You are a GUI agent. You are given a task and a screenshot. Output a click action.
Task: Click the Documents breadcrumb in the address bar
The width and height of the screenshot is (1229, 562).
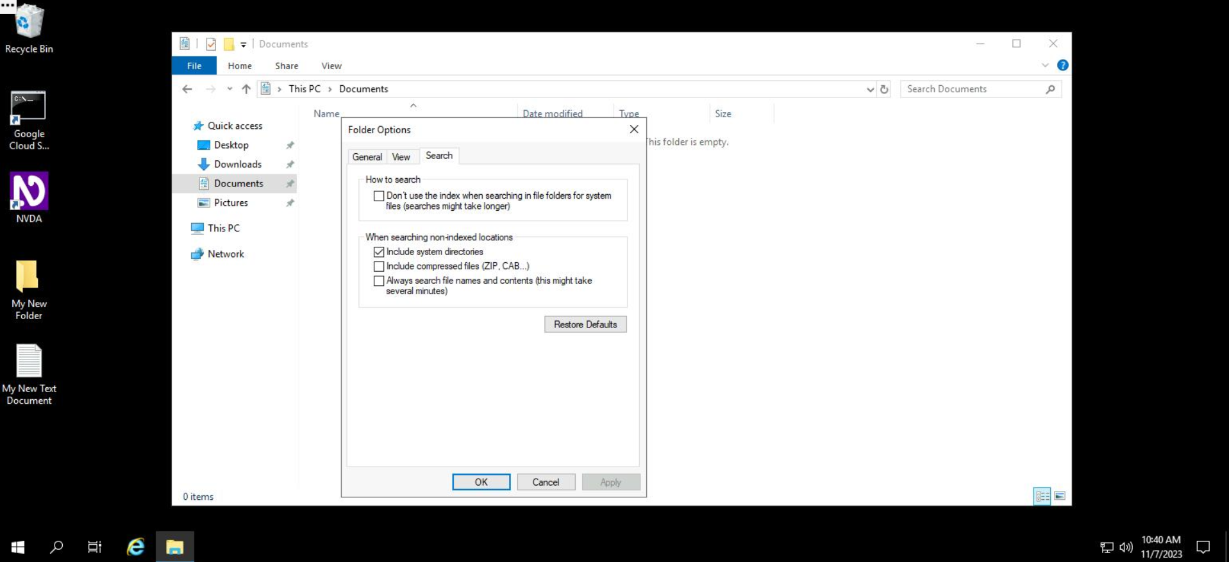pyautogui.click(x=364, y=89)
